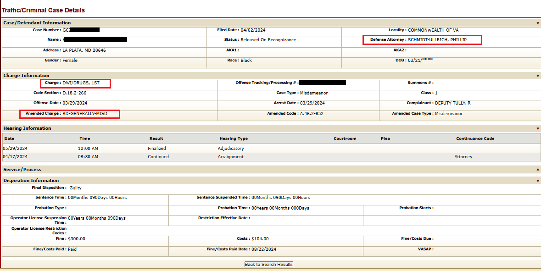Image resolution: width=541 pixels, height=271 pixels.
Task: Collapse the Charge Information section arrow
Action: pyautogui.click(x=538, y=76)
